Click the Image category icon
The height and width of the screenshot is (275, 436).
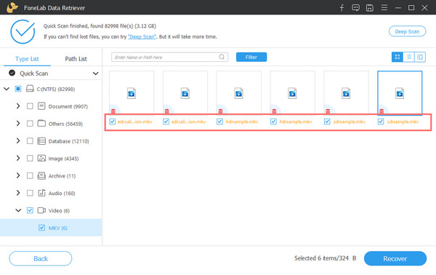[x=41, y=158]
